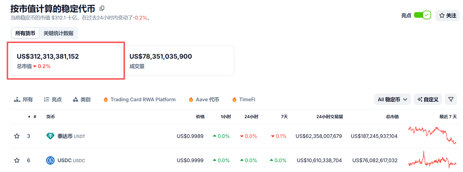The image size is (463, 172).
Task: Open the Trading Card RWA Platform category
Action: (x=139, y=100)
